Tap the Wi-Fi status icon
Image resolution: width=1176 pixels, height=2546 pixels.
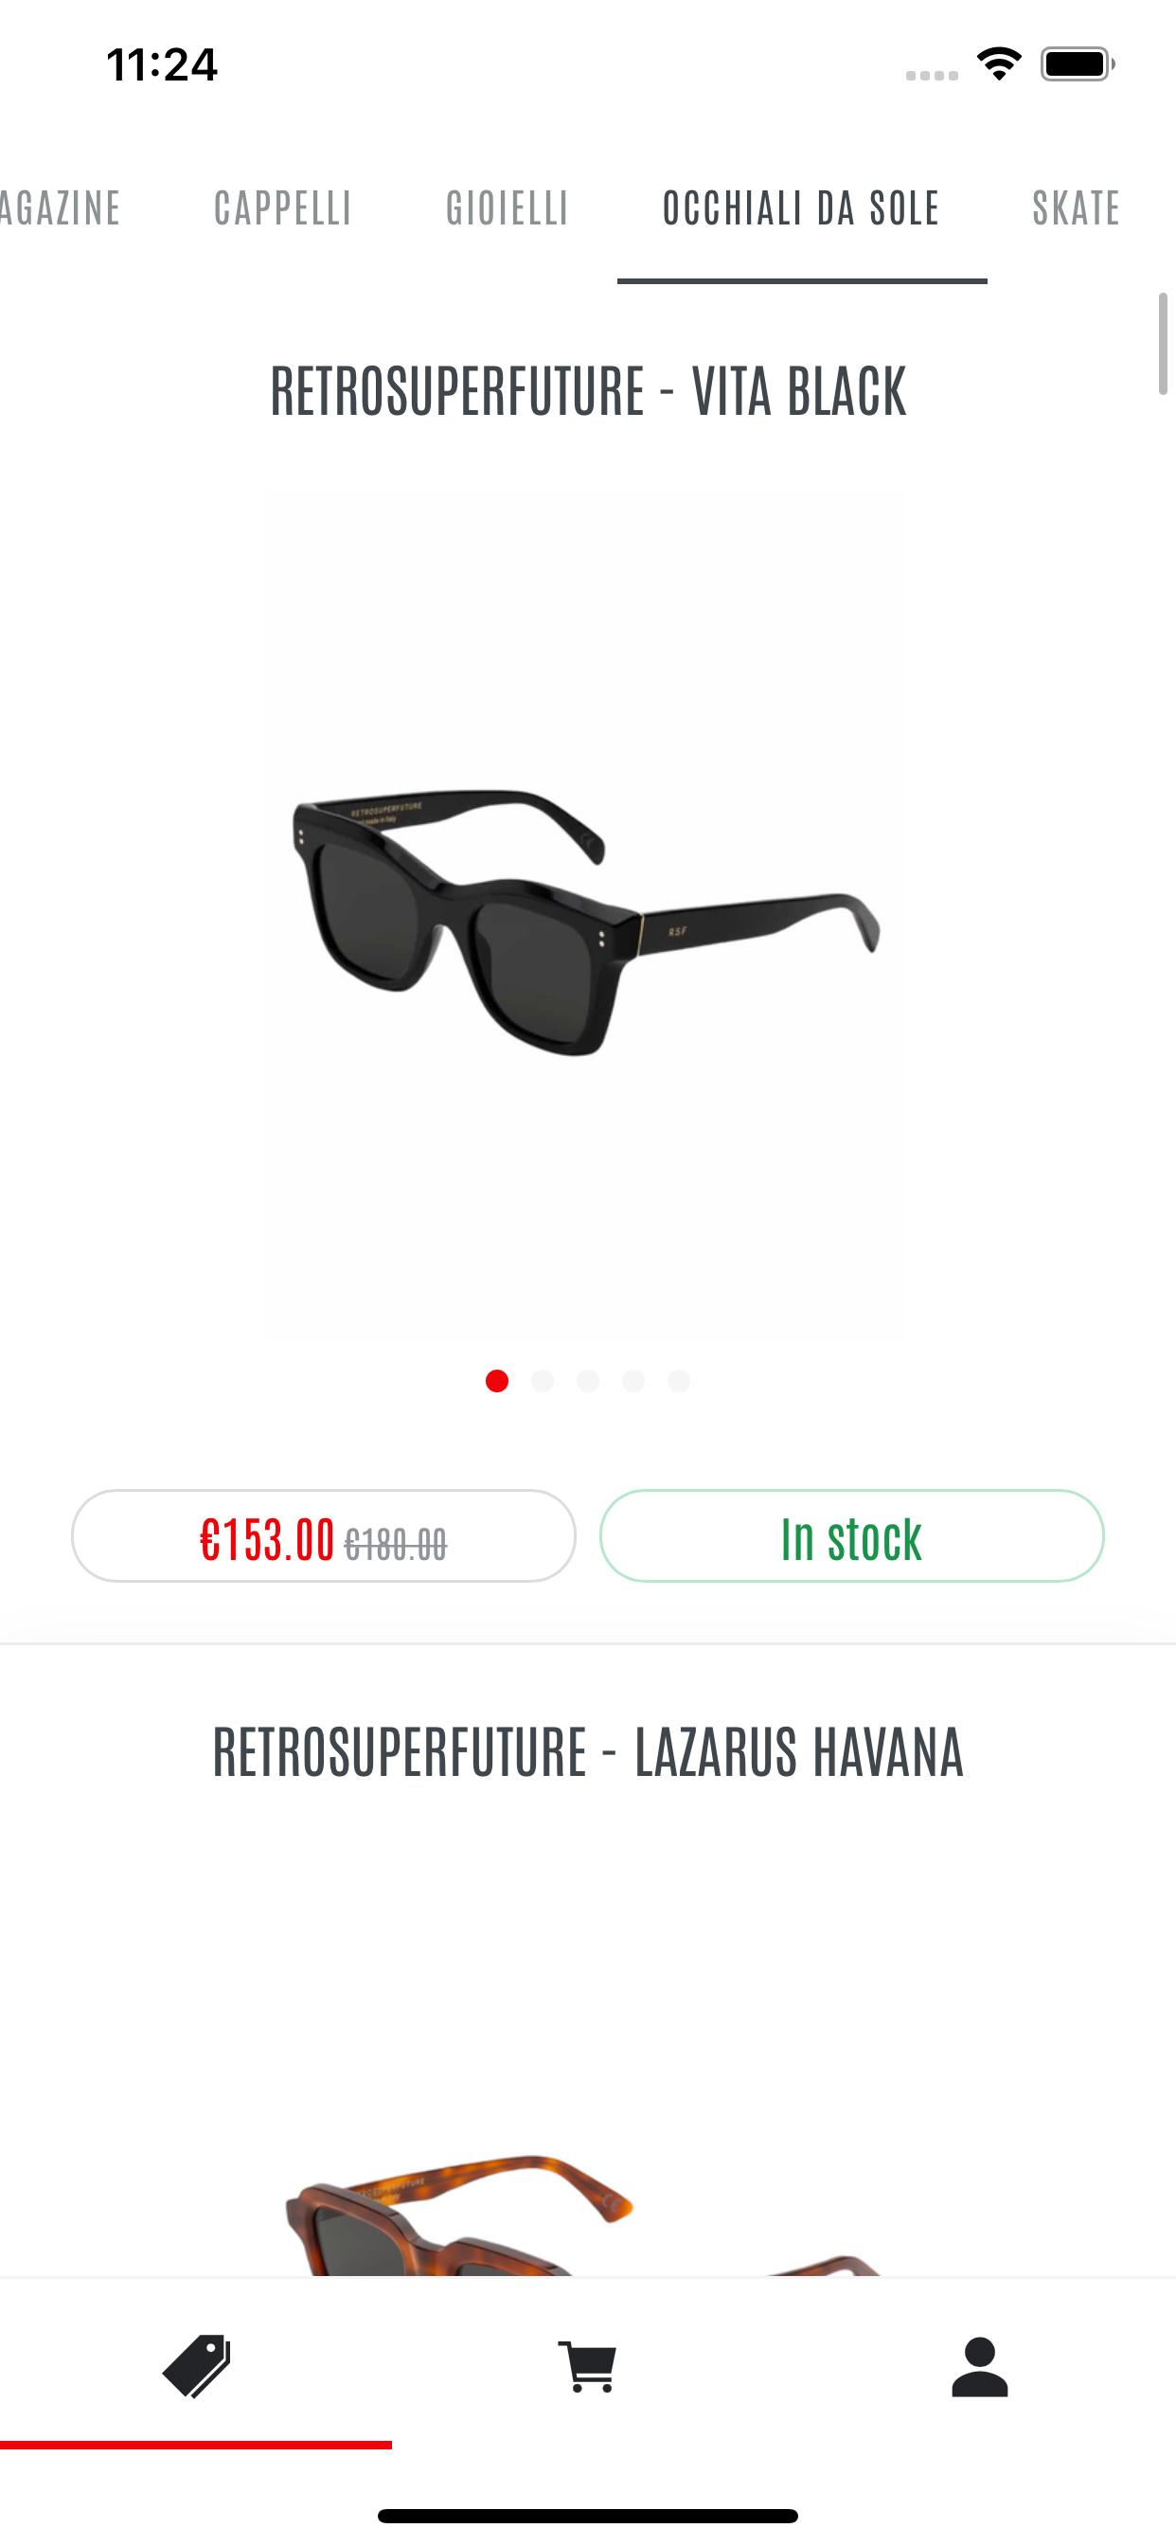(999, 64)
